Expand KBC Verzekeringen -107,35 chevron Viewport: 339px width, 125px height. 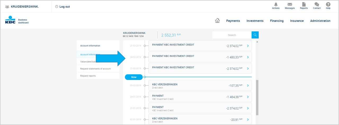(x=248, y=85)
